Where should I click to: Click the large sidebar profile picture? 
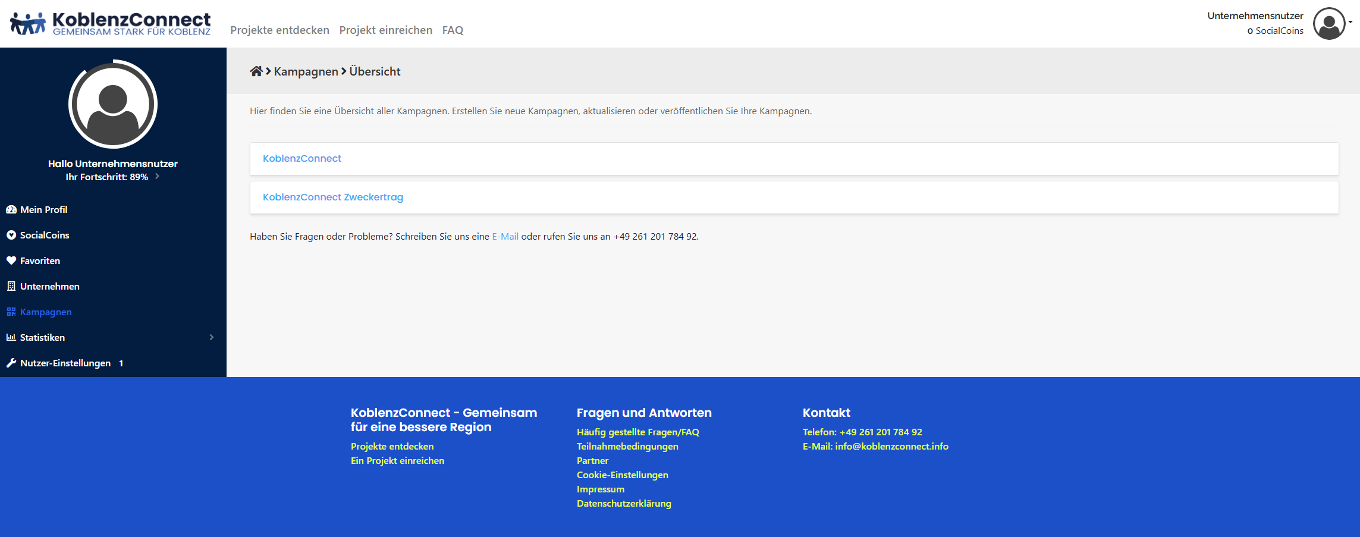[113, 104]
